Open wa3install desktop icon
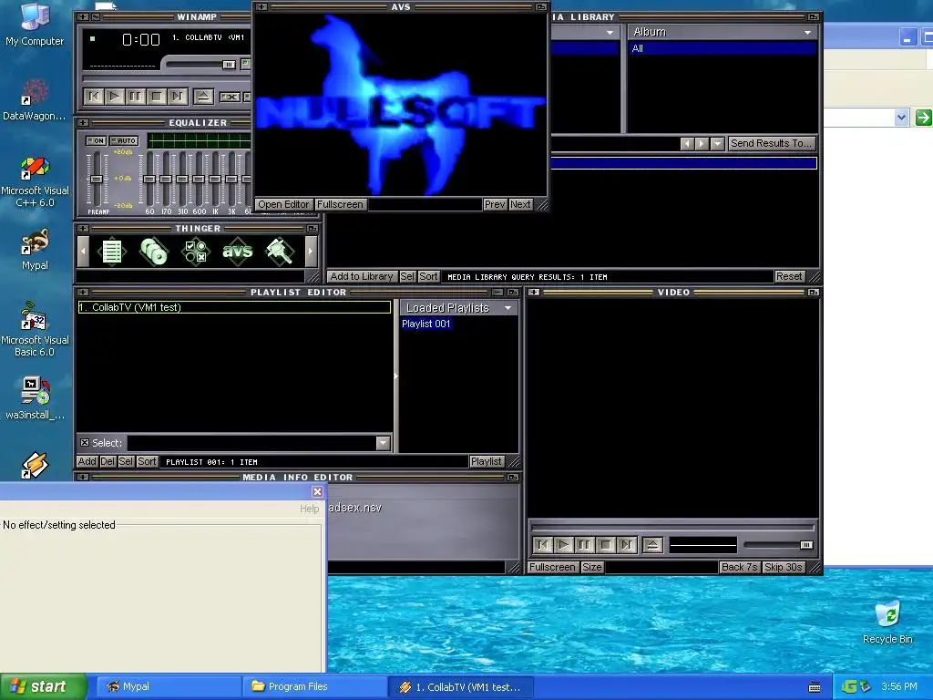Image resolution: width=933 pixels, height=700 pixels. 35,397
